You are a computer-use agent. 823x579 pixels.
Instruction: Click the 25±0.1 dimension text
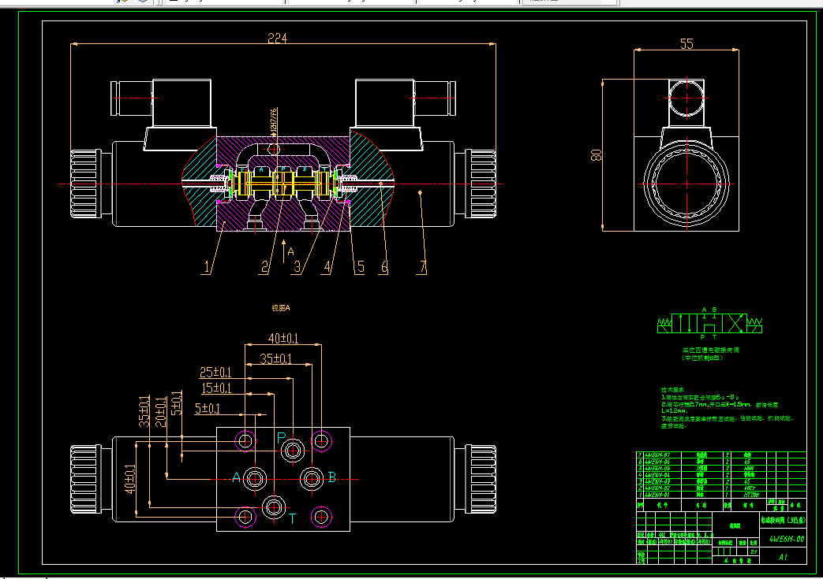coord(215,373)
